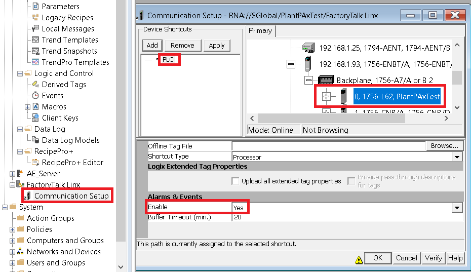Click the Browse... button

click(x=444, y=146)
